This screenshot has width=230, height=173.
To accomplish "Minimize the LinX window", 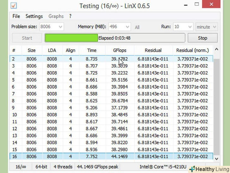I will click(186, 5).
